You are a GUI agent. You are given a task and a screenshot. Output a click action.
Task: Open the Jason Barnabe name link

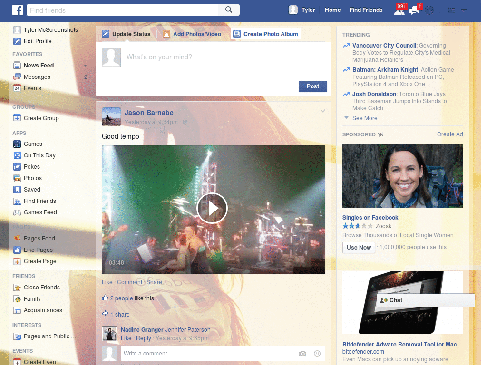pyautogui.click(x=149, y=113)
